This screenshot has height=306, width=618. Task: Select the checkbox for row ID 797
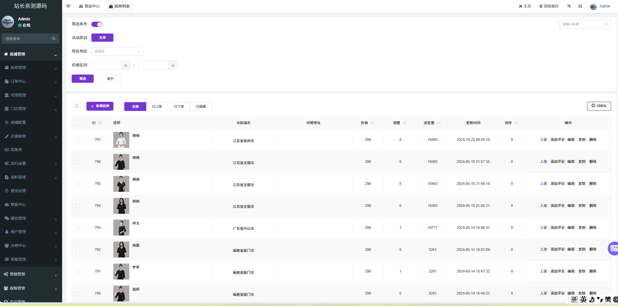pyautogui.click(x=78, y=140)
